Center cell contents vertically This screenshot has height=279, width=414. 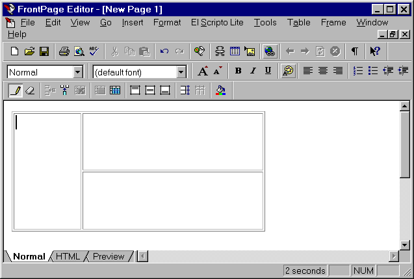(x=150, y=90)
